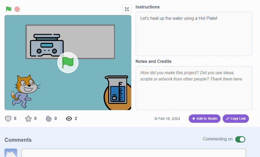Click the hot plate sprite on stage
Viewport: 260px width, 157px height.
pyautogui.click(x=47, y=45)
